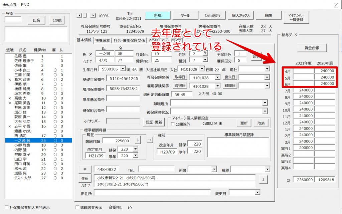Open the ツール menu button
Screen dimensions: 342x214
tap(185, 15)
